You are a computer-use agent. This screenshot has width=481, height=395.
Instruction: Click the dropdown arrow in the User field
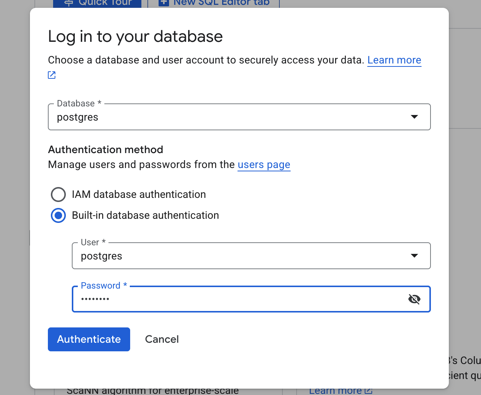click(x=414, y=256)
